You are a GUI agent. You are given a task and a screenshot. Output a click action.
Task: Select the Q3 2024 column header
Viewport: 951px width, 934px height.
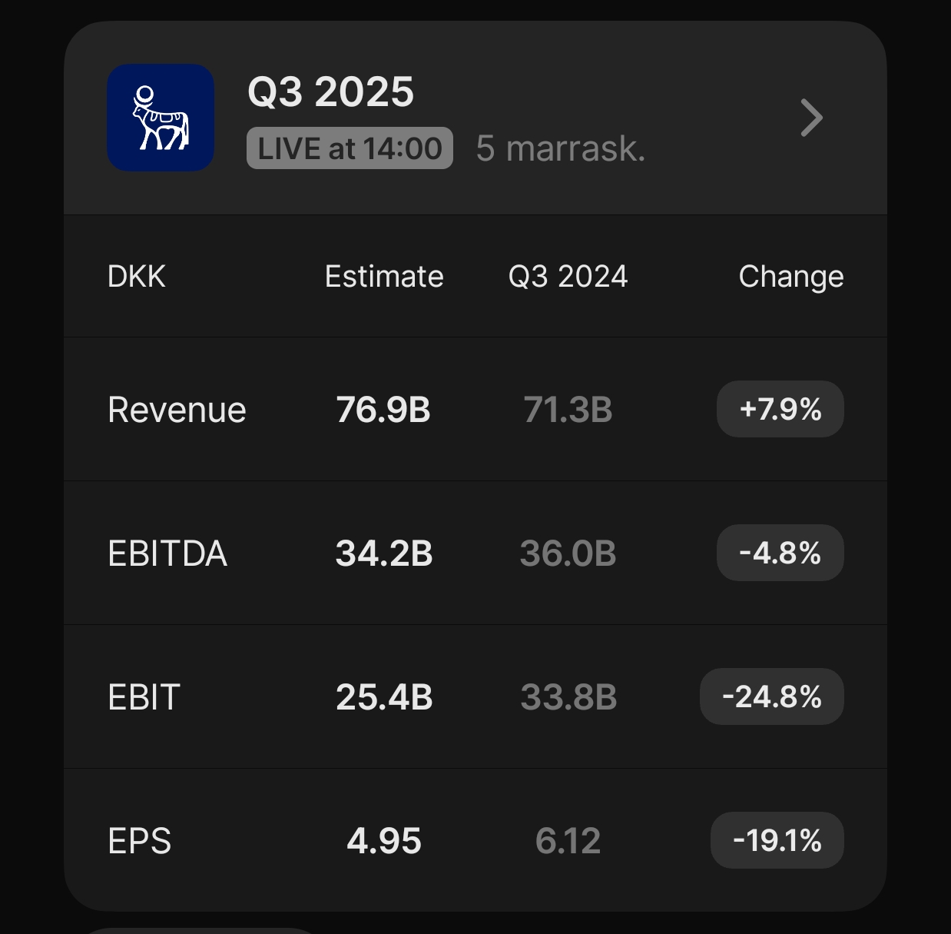coord(568,276)
